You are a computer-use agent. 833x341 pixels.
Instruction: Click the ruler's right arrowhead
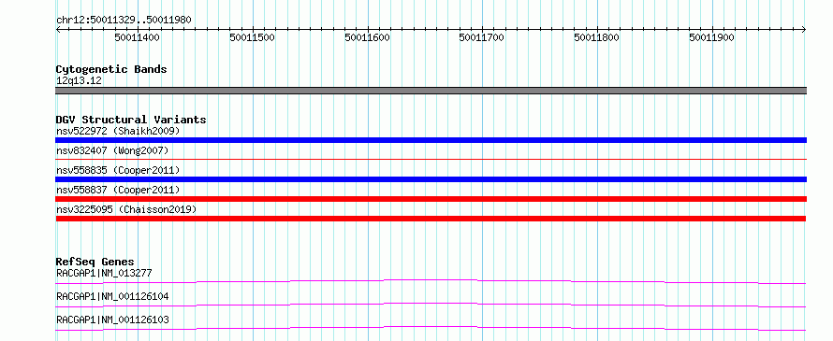(x=804, y=29)
